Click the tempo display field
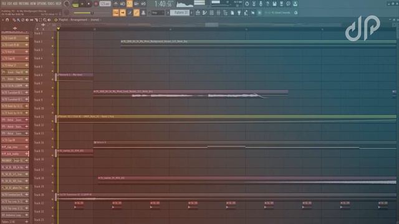The image size is (399, 224). pyautogui.click(x=105, y=4)
